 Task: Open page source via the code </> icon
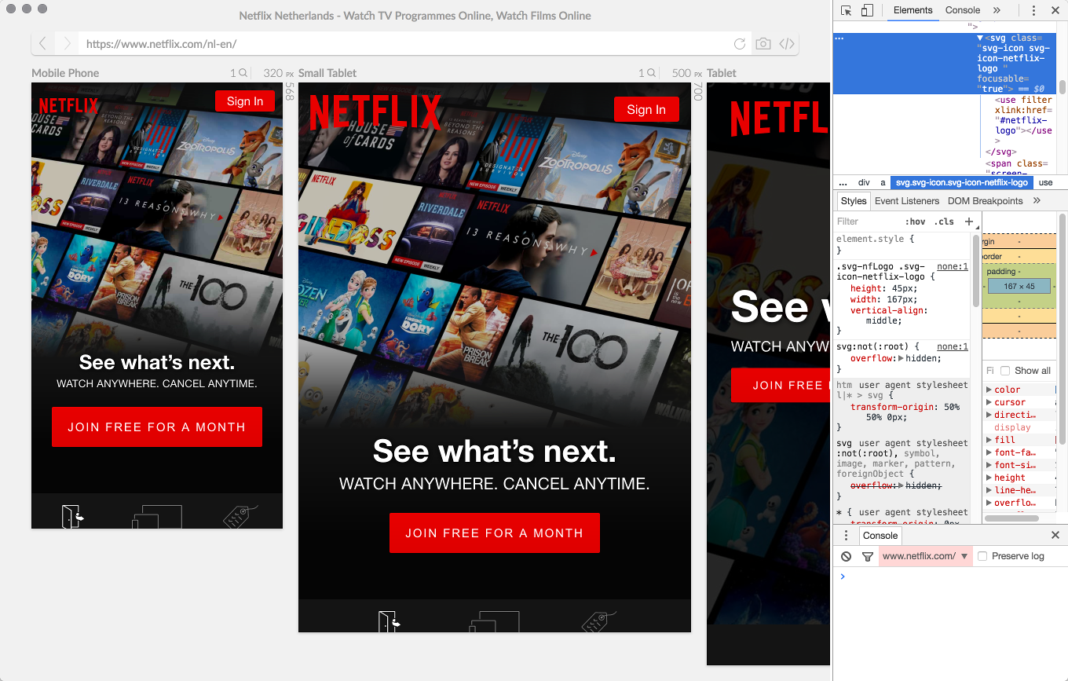pos(787,44)
